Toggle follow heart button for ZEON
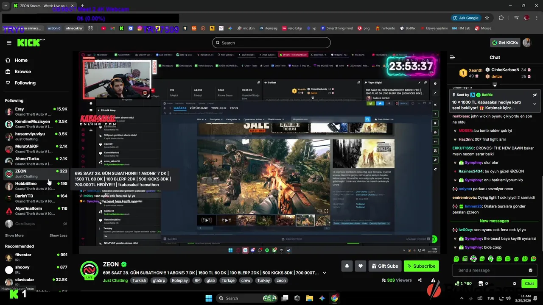This screenshot has width=543, height=305. pos(360,266)
